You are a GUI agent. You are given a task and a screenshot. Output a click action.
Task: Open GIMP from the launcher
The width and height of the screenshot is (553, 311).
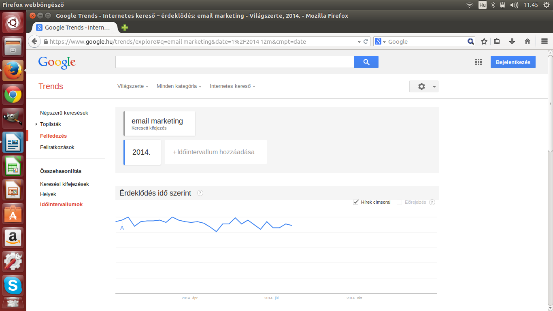(x=13, y=119)
